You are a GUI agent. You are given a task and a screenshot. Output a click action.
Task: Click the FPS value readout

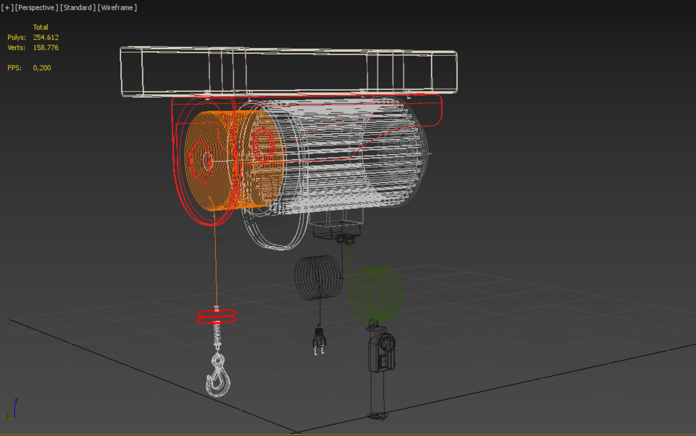point(42,68)
